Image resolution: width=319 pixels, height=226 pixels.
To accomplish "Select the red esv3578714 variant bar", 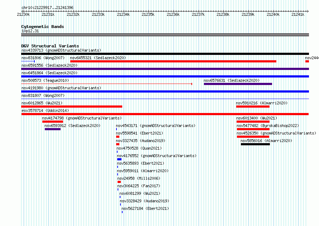I will (165, 114).
